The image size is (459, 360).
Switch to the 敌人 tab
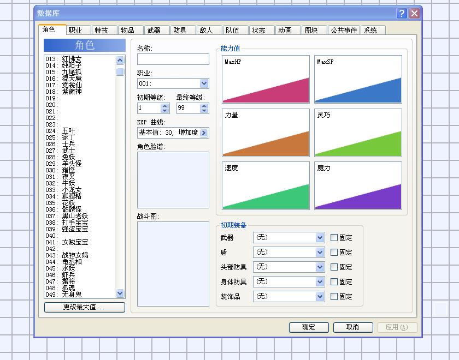pyautogui.click(x=209, y=30)
